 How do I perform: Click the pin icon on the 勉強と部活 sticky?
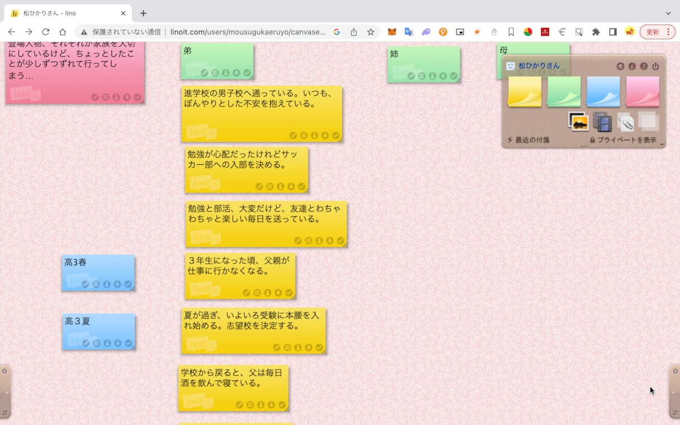point(319,241)
